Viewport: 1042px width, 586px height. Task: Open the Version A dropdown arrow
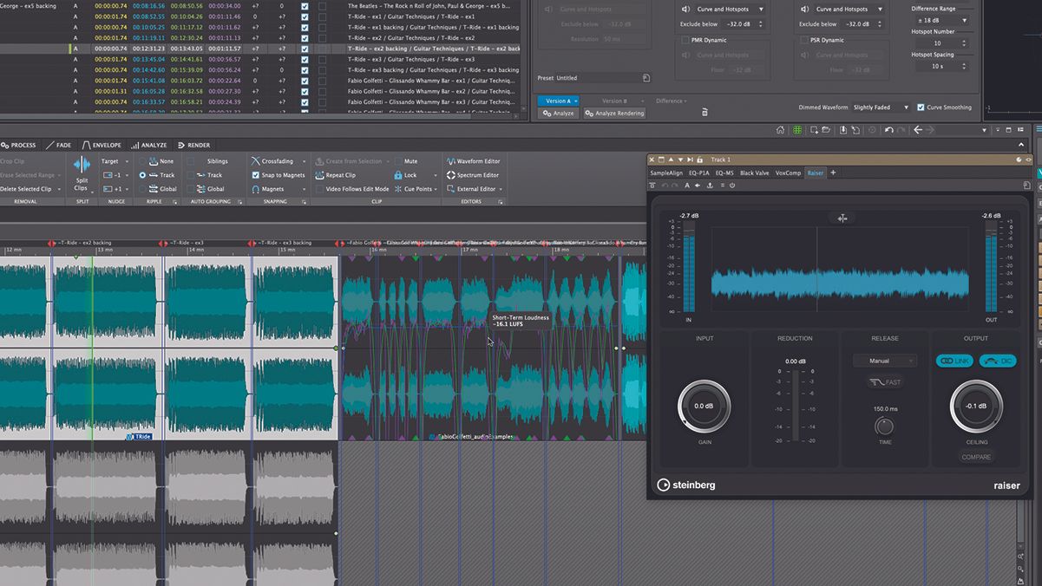pyautogui.click(x=574, y=101)
